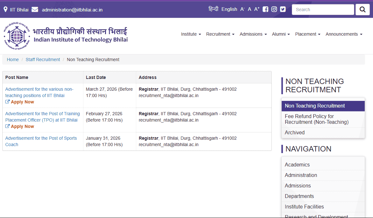
Task: Click the Facebook icon in the header
Action: tap(265, 9)
